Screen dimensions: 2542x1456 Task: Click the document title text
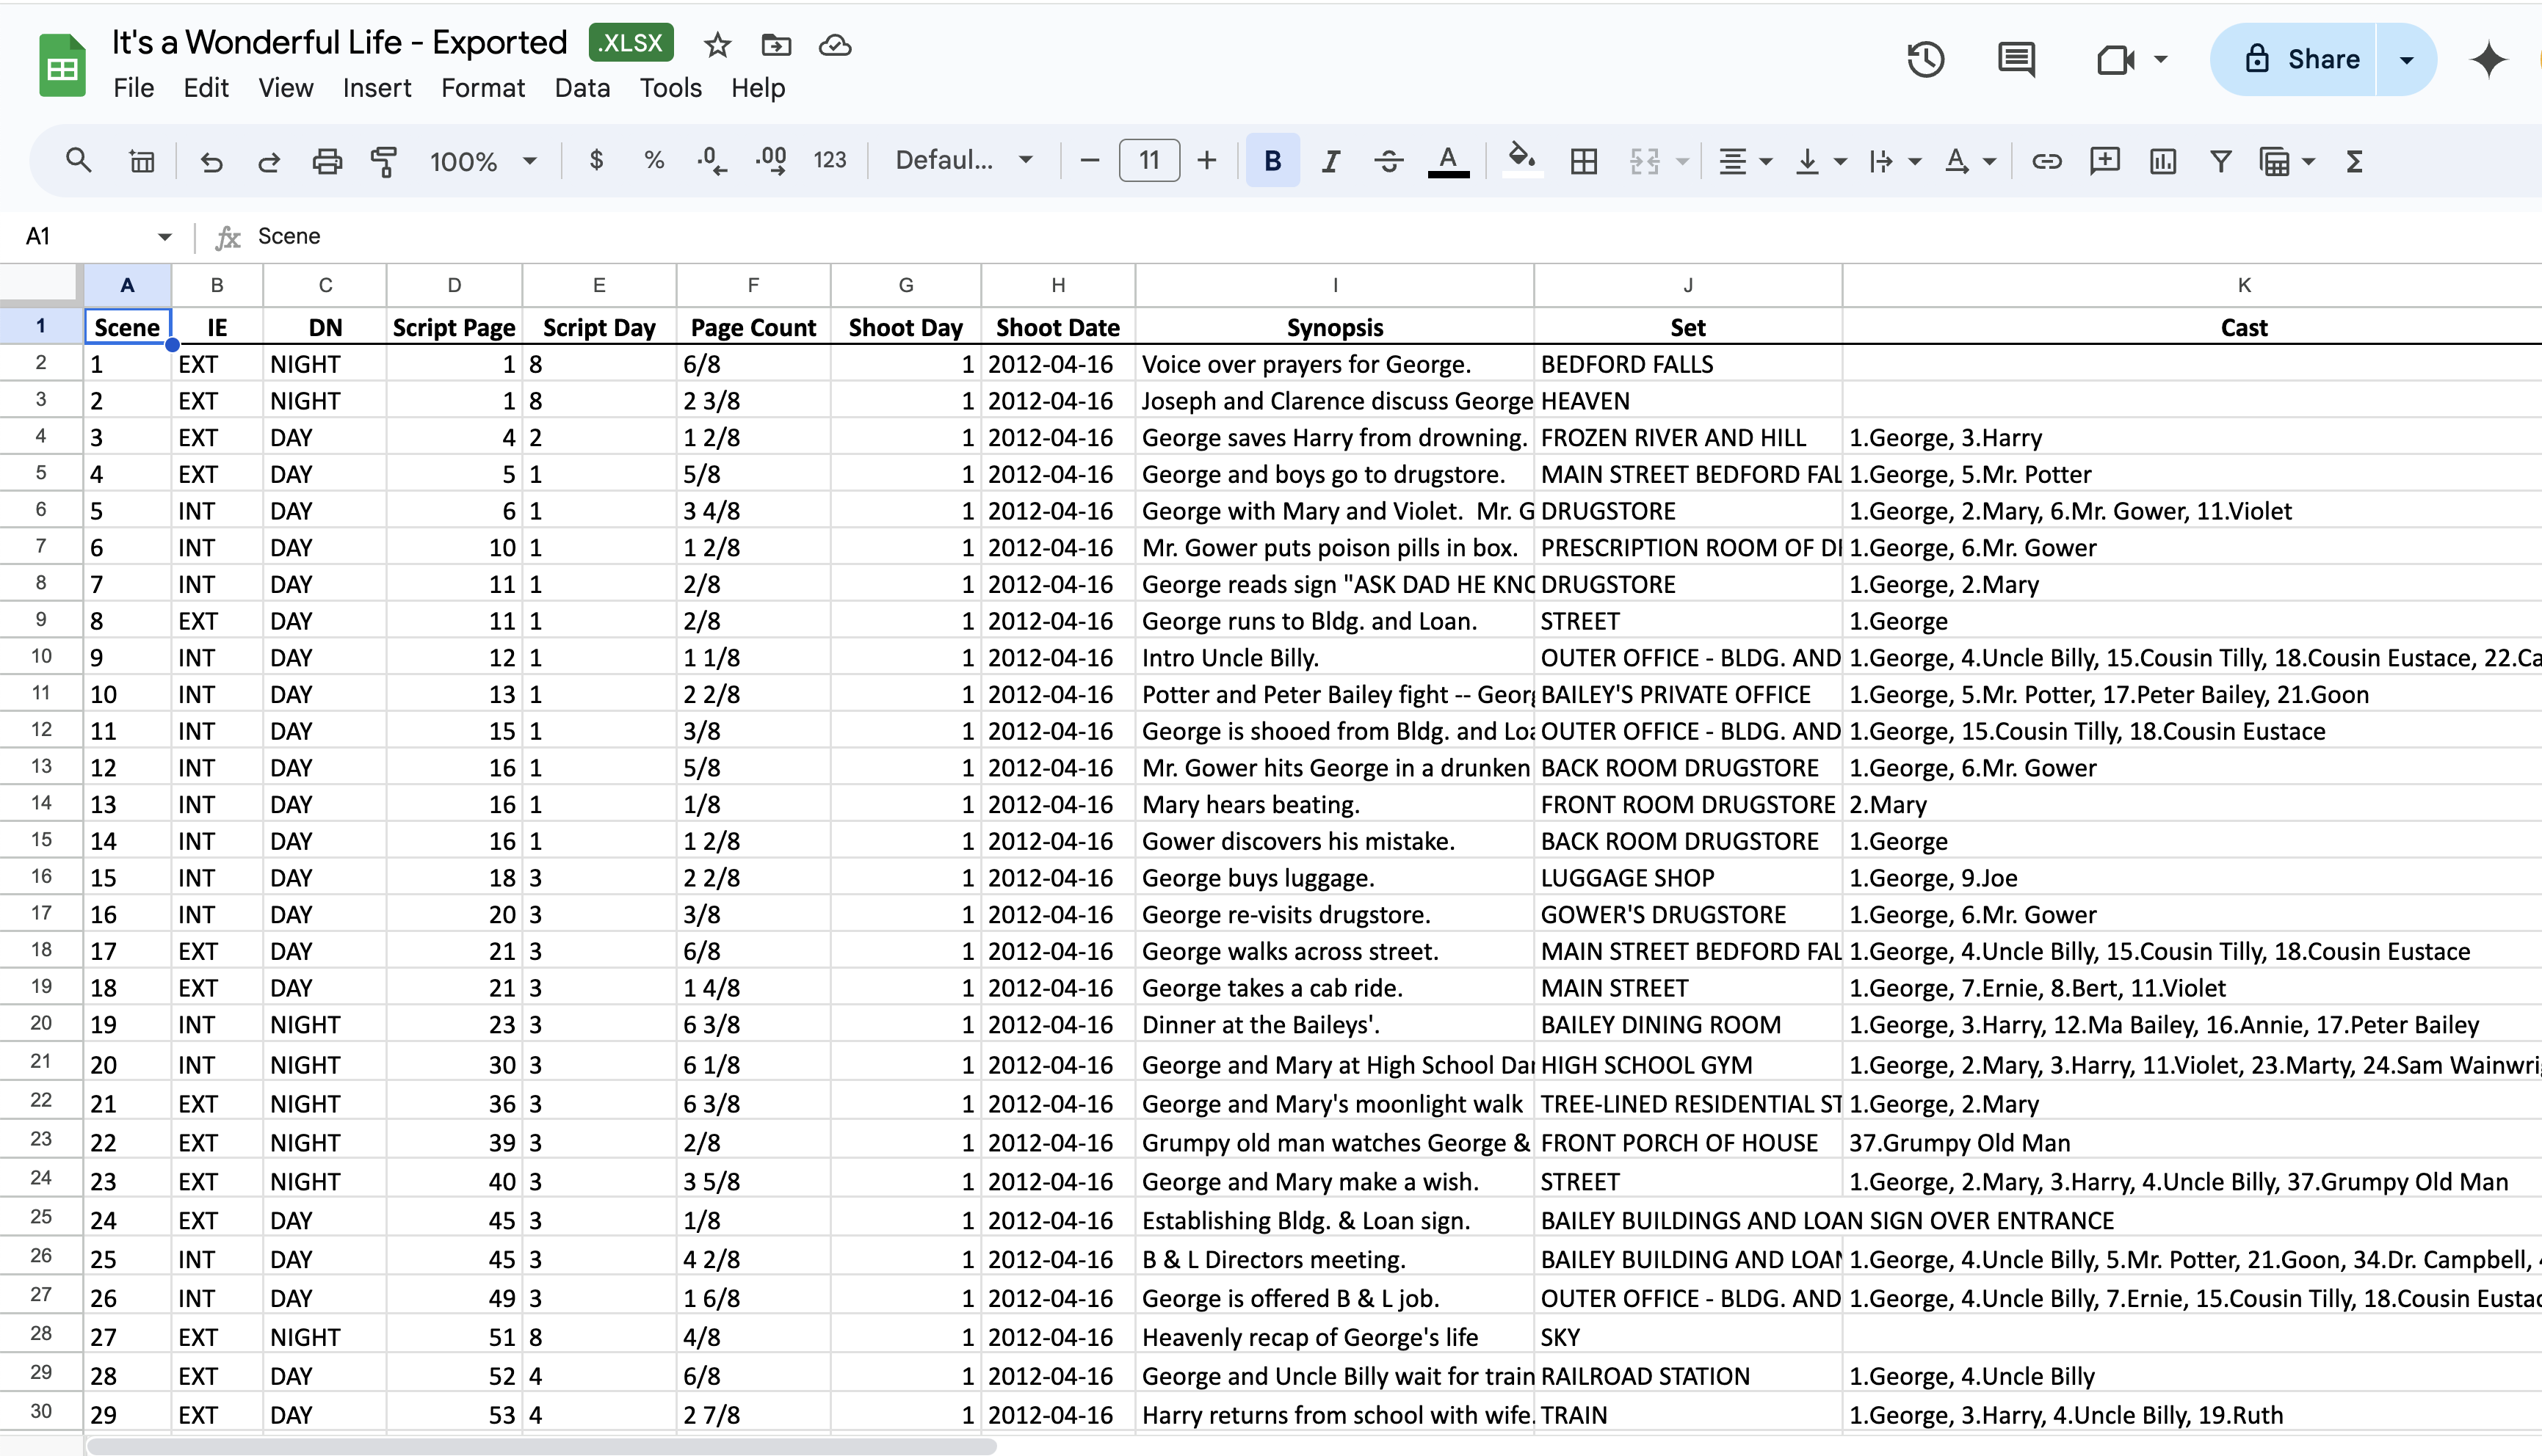[339, 43]
